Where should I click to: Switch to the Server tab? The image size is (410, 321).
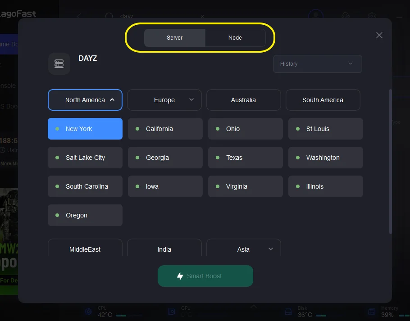click(x=174, y=38)
